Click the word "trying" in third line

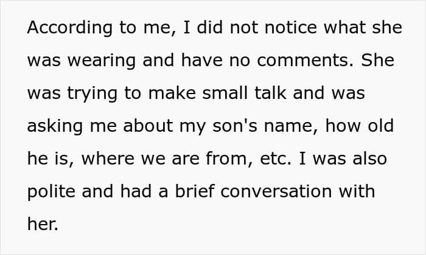tap(93, 93)
